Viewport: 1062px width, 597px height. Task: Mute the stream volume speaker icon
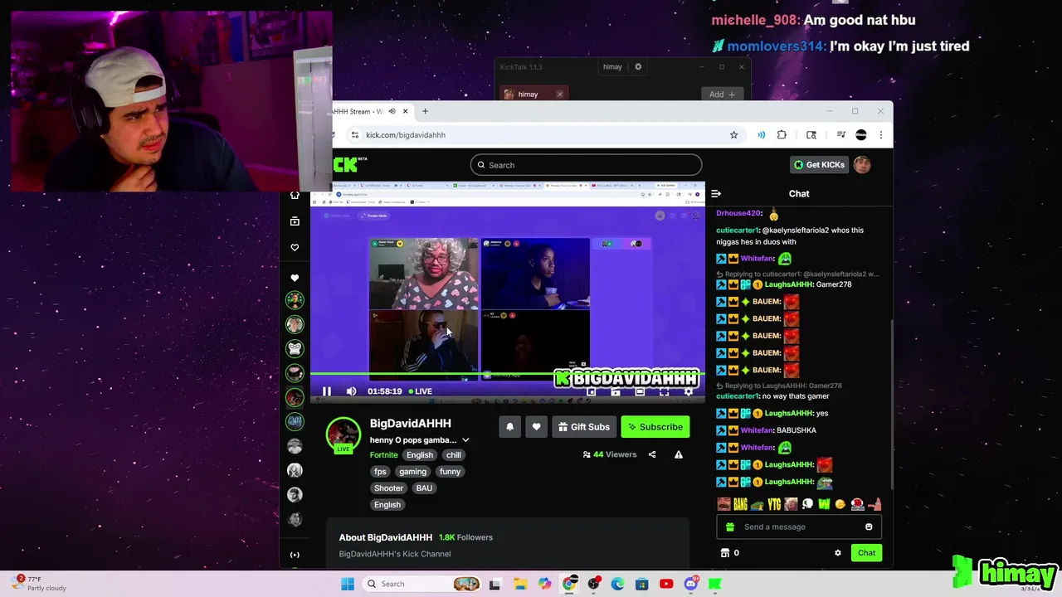[351, 391]
